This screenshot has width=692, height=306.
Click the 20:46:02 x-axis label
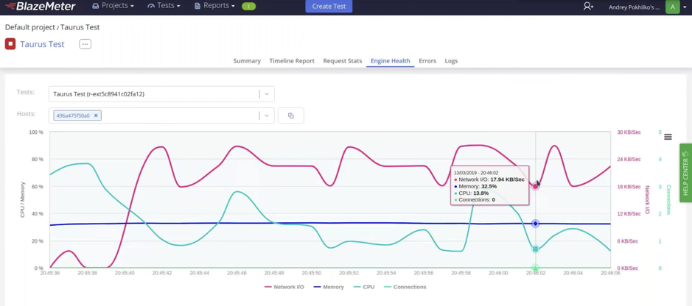tap(535, 274)
